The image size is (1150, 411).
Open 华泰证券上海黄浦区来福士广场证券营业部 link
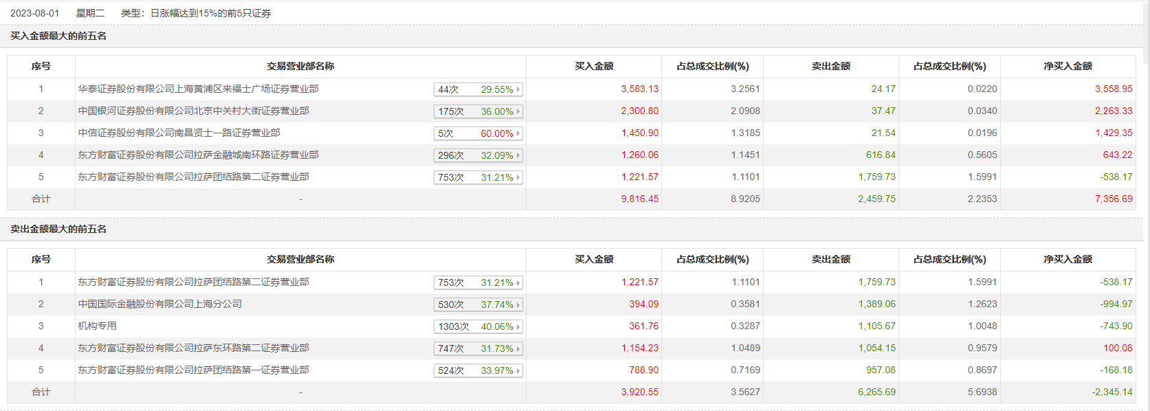coord(198,89)
